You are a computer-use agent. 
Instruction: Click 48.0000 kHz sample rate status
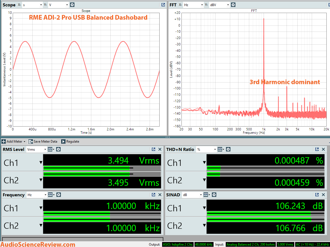pyautogui.click(x=204, y=245)
